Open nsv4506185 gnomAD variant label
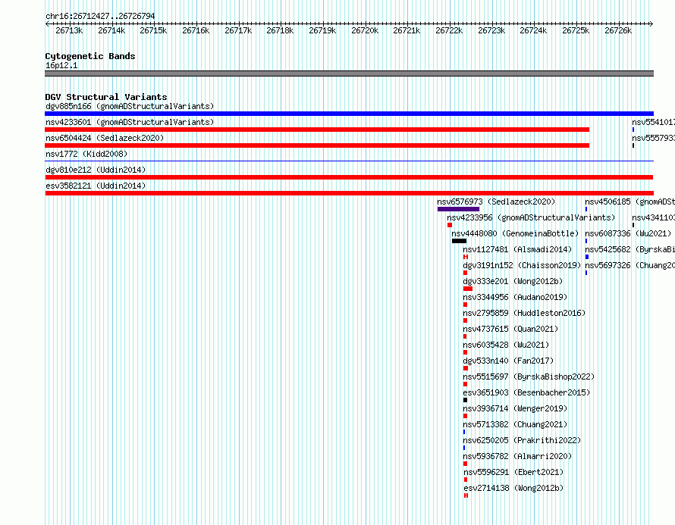The image size is (675, 525). pos(629,202)
